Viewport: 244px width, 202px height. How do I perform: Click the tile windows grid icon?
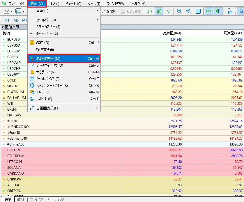click(x=198, y=11)
